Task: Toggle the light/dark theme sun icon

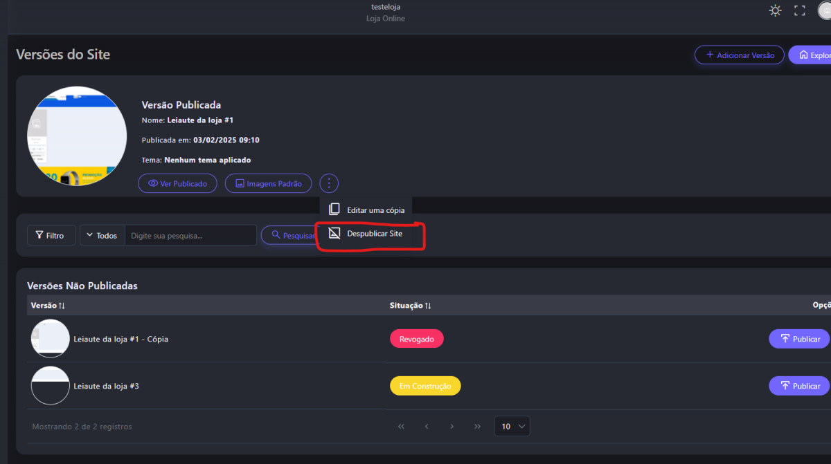Action: 775,10
